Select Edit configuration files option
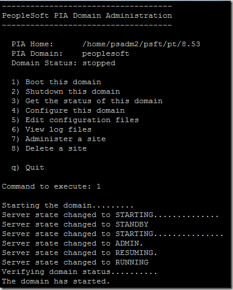233x290 pixels. point(75,120)
